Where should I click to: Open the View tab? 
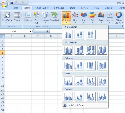(x=97, y=8)
